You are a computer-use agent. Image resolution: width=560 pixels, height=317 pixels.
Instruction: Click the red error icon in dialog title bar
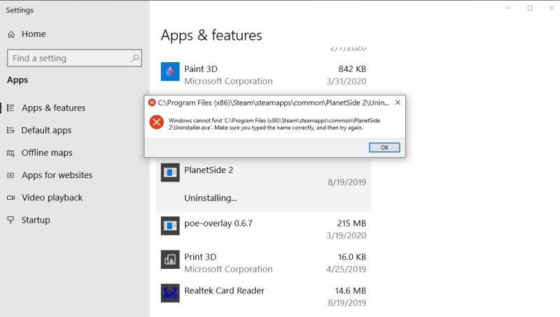click(x=152, y=103)
